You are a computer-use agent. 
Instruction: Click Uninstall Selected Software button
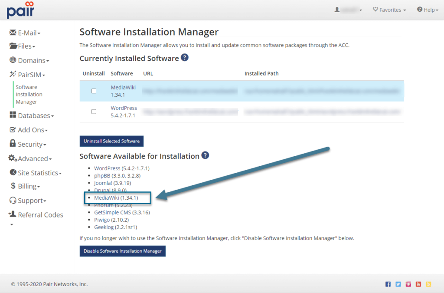pos(111,141)
